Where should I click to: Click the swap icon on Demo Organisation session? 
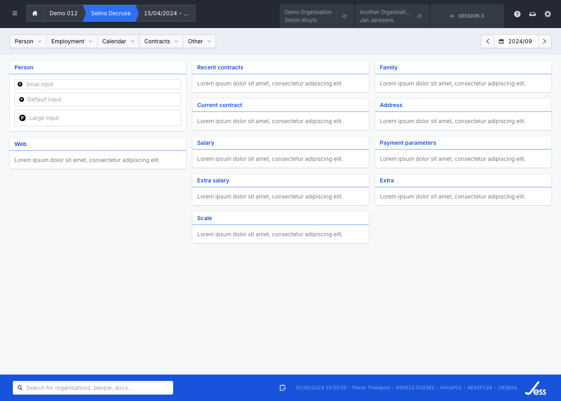click(345, 16)
